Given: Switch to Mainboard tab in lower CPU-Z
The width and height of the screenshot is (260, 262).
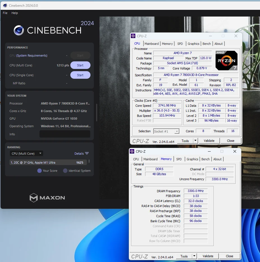Looking at the screenshot, I should (150, 159).
